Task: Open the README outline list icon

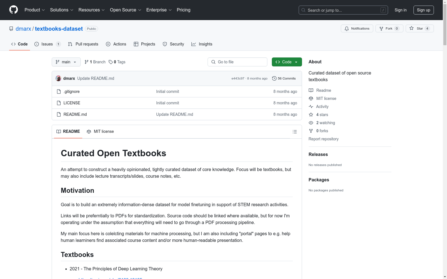Action: click(x=294, y=132)
